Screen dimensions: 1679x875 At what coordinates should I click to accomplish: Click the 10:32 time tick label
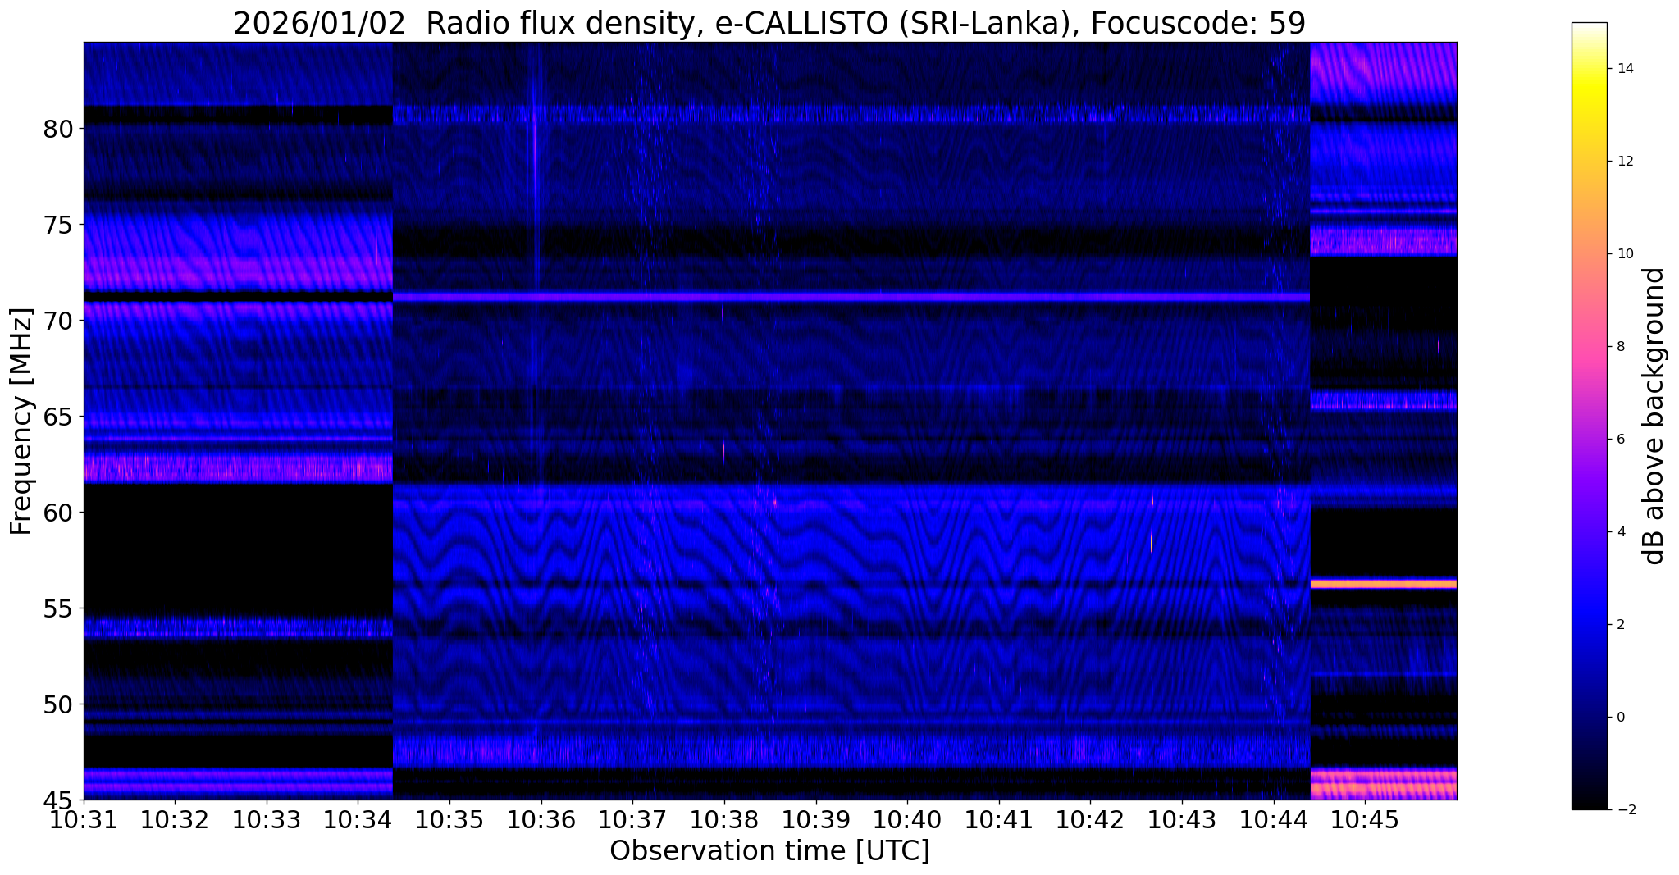(x=175, y=819)
